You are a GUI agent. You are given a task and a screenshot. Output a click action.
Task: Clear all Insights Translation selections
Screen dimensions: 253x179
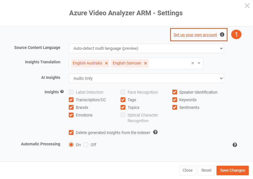(x=193, y=63)
